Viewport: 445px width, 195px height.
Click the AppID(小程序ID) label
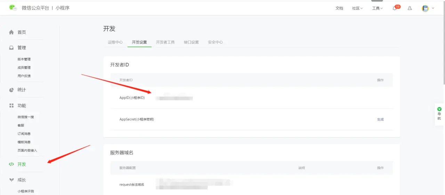132,98
